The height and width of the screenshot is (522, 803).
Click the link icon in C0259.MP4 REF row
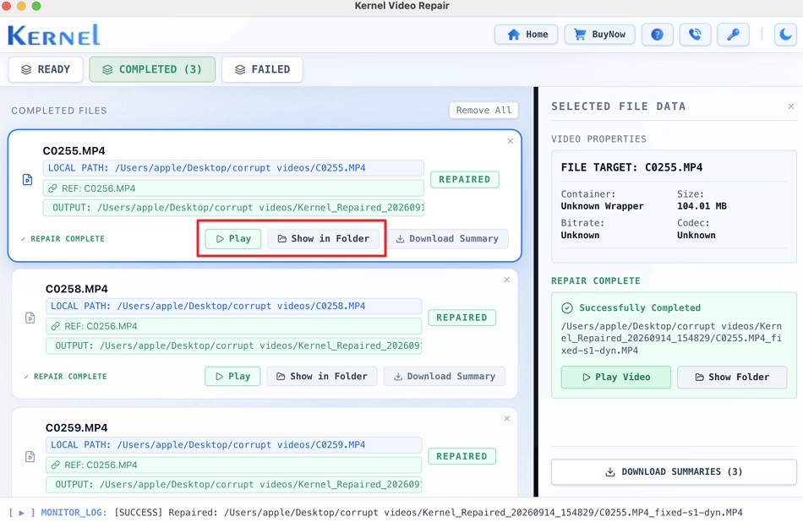(x=55, y=465)
